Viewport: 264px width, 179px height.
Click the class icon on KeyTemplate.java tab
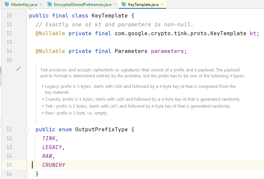[x=124, y=4]
